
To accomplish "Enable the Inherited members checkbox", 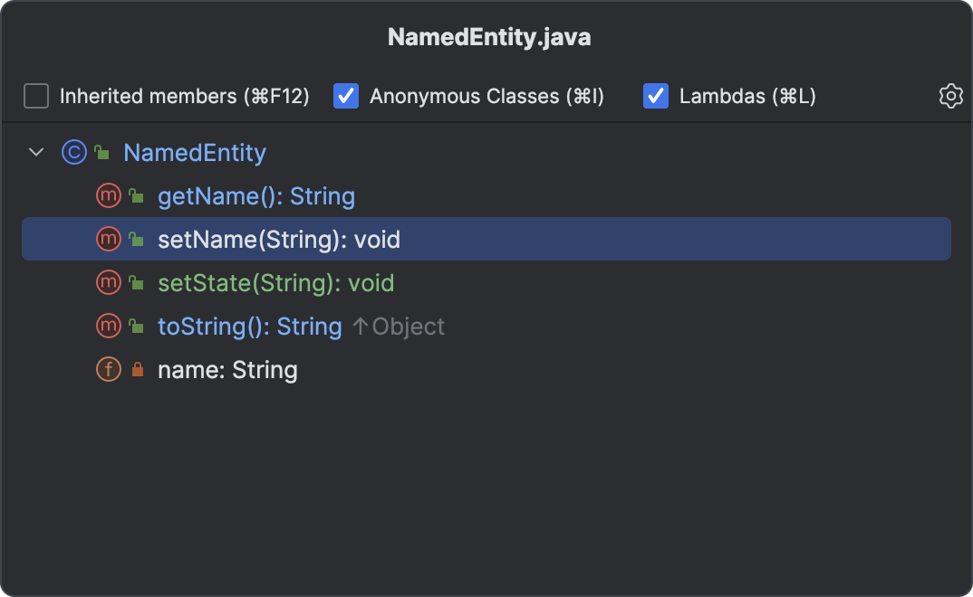I will (35, 96).
